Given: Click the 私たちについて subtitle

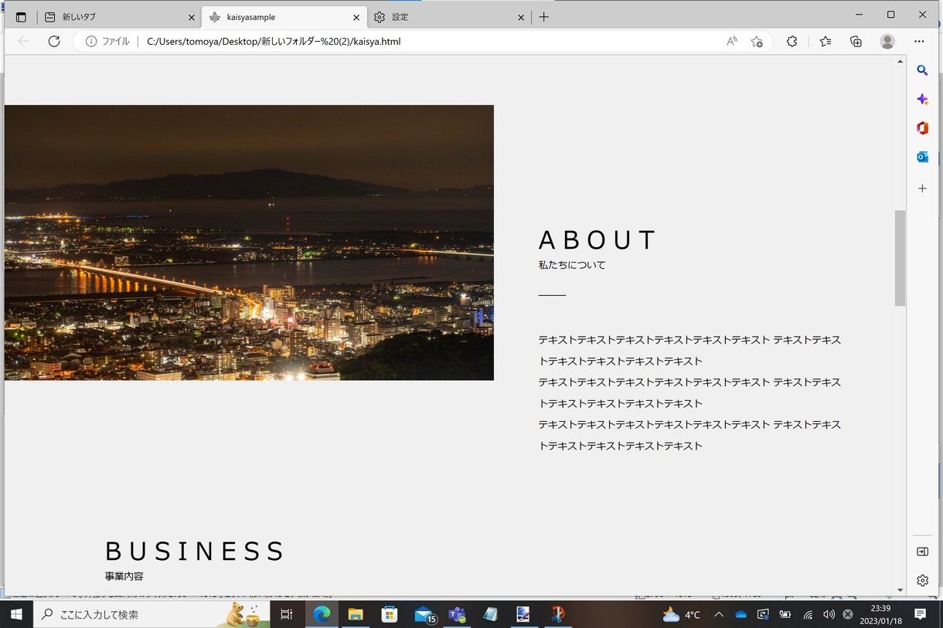Looking at the screenshot, I should pyautogui.click(x=572, y=265).
